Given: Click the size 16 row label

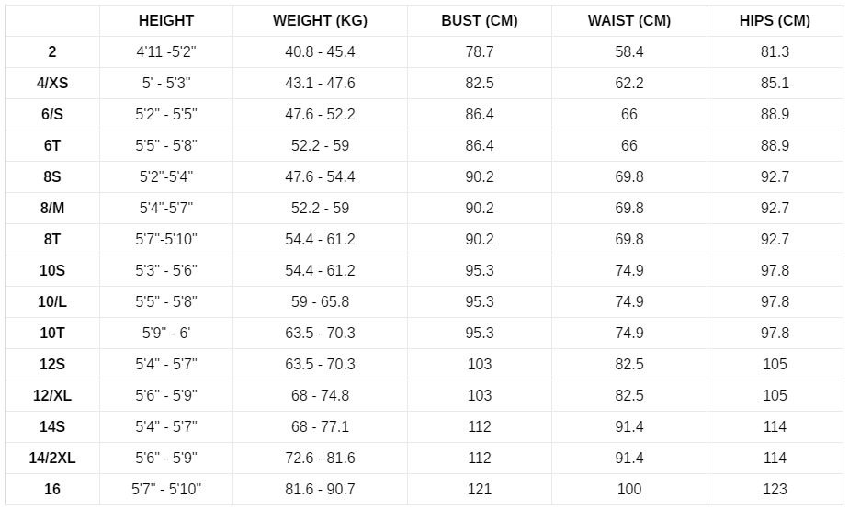Looking at the screenshot, I should pyautogui.click(x=52, y=490).
